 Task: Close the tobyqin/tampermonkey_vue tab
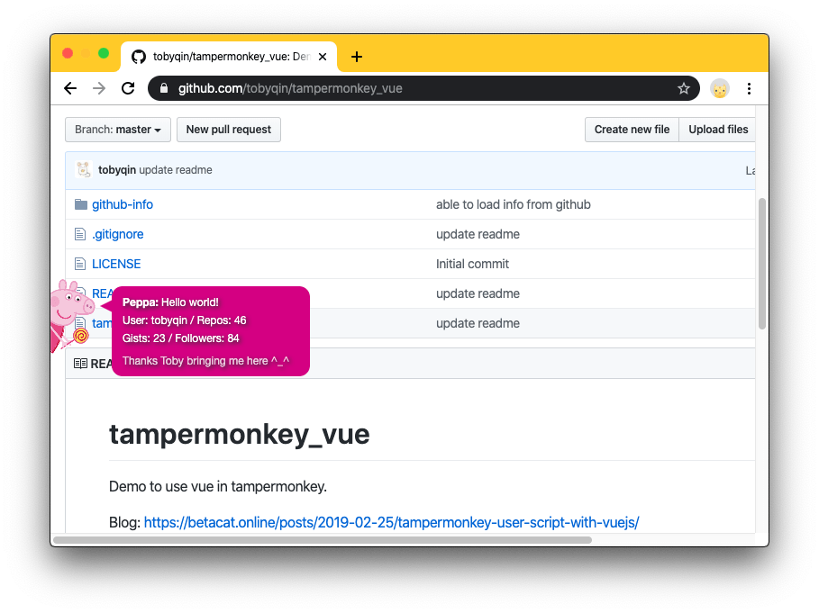click(x=323, y=57)
